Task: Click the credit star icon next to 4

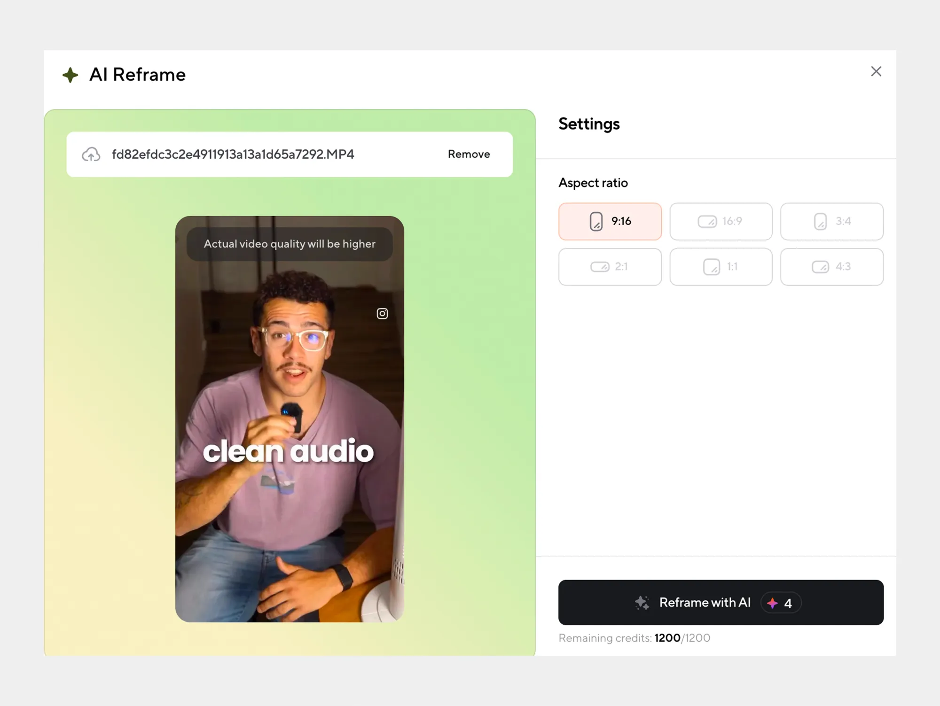Action: click(772, 603)
